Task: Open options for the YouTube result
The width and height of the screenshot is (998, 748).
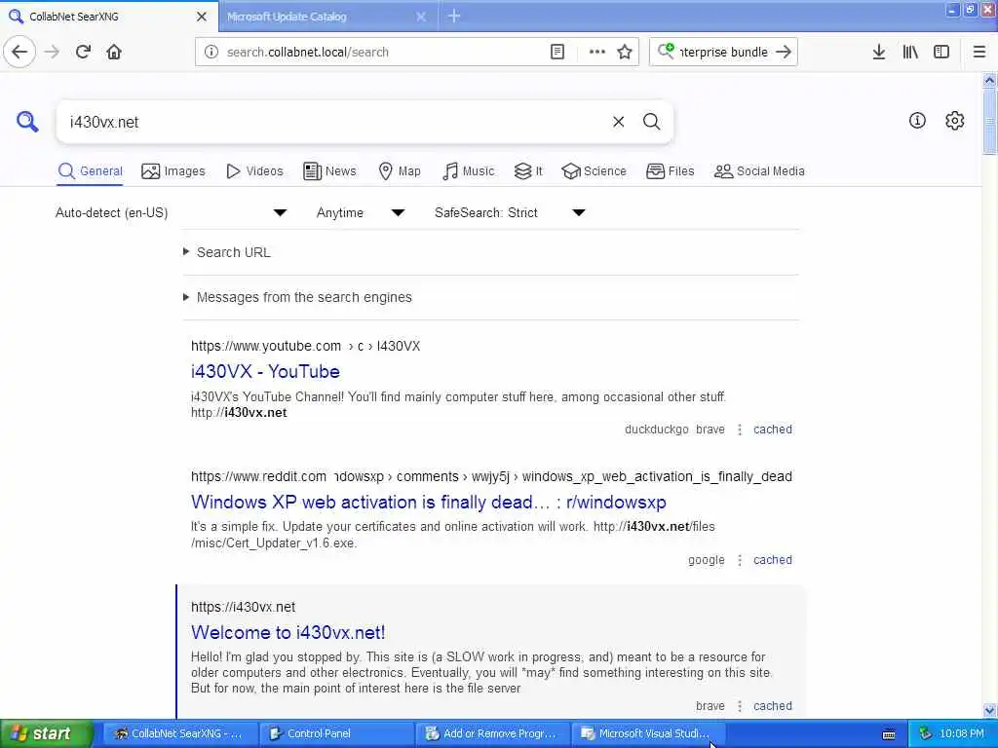Action: [x=740, y=430]
